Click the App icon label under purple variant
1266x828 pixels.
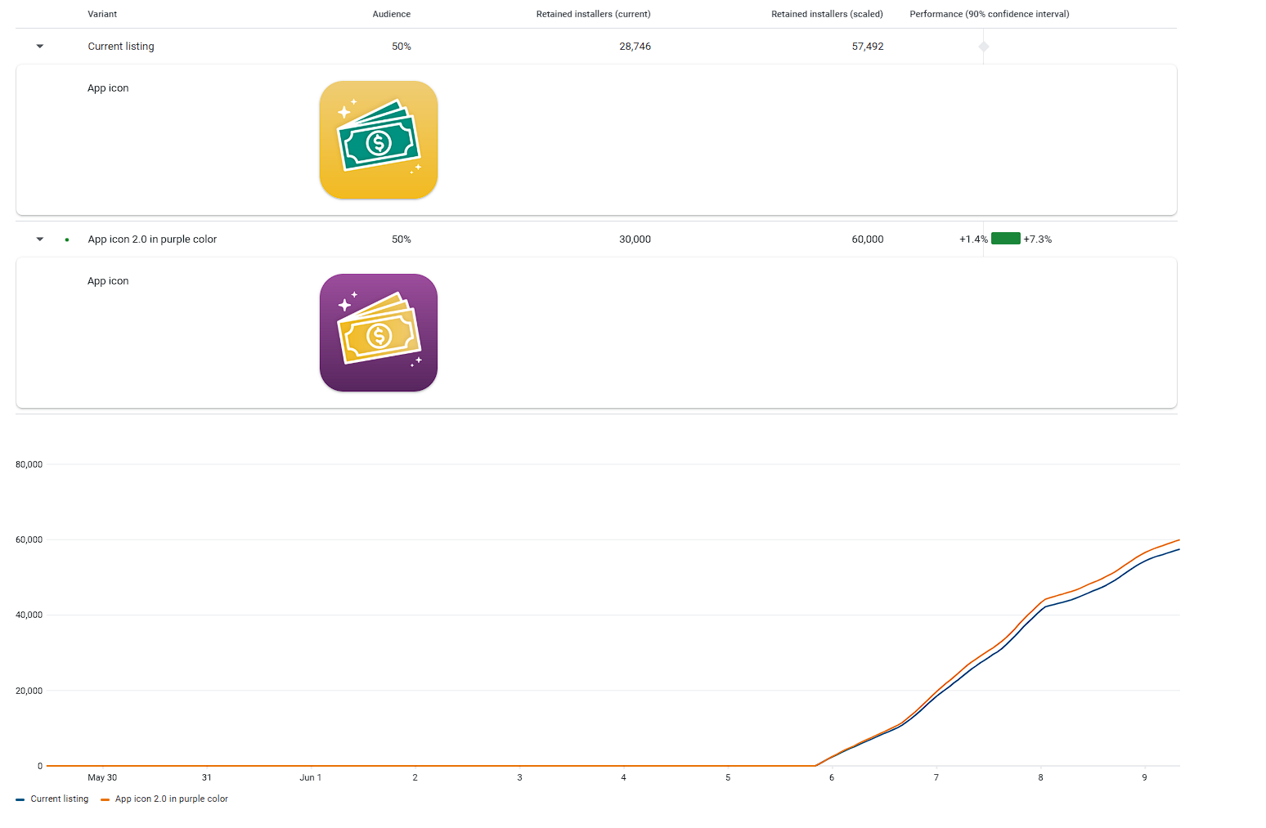pos(108,281)
